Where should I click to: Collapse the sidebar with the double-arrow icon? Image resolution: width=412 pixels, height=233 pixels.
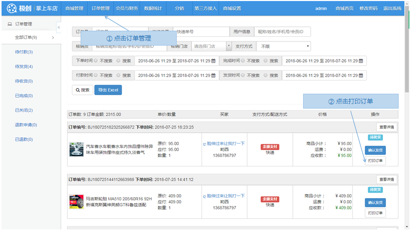tap(59, 27)
